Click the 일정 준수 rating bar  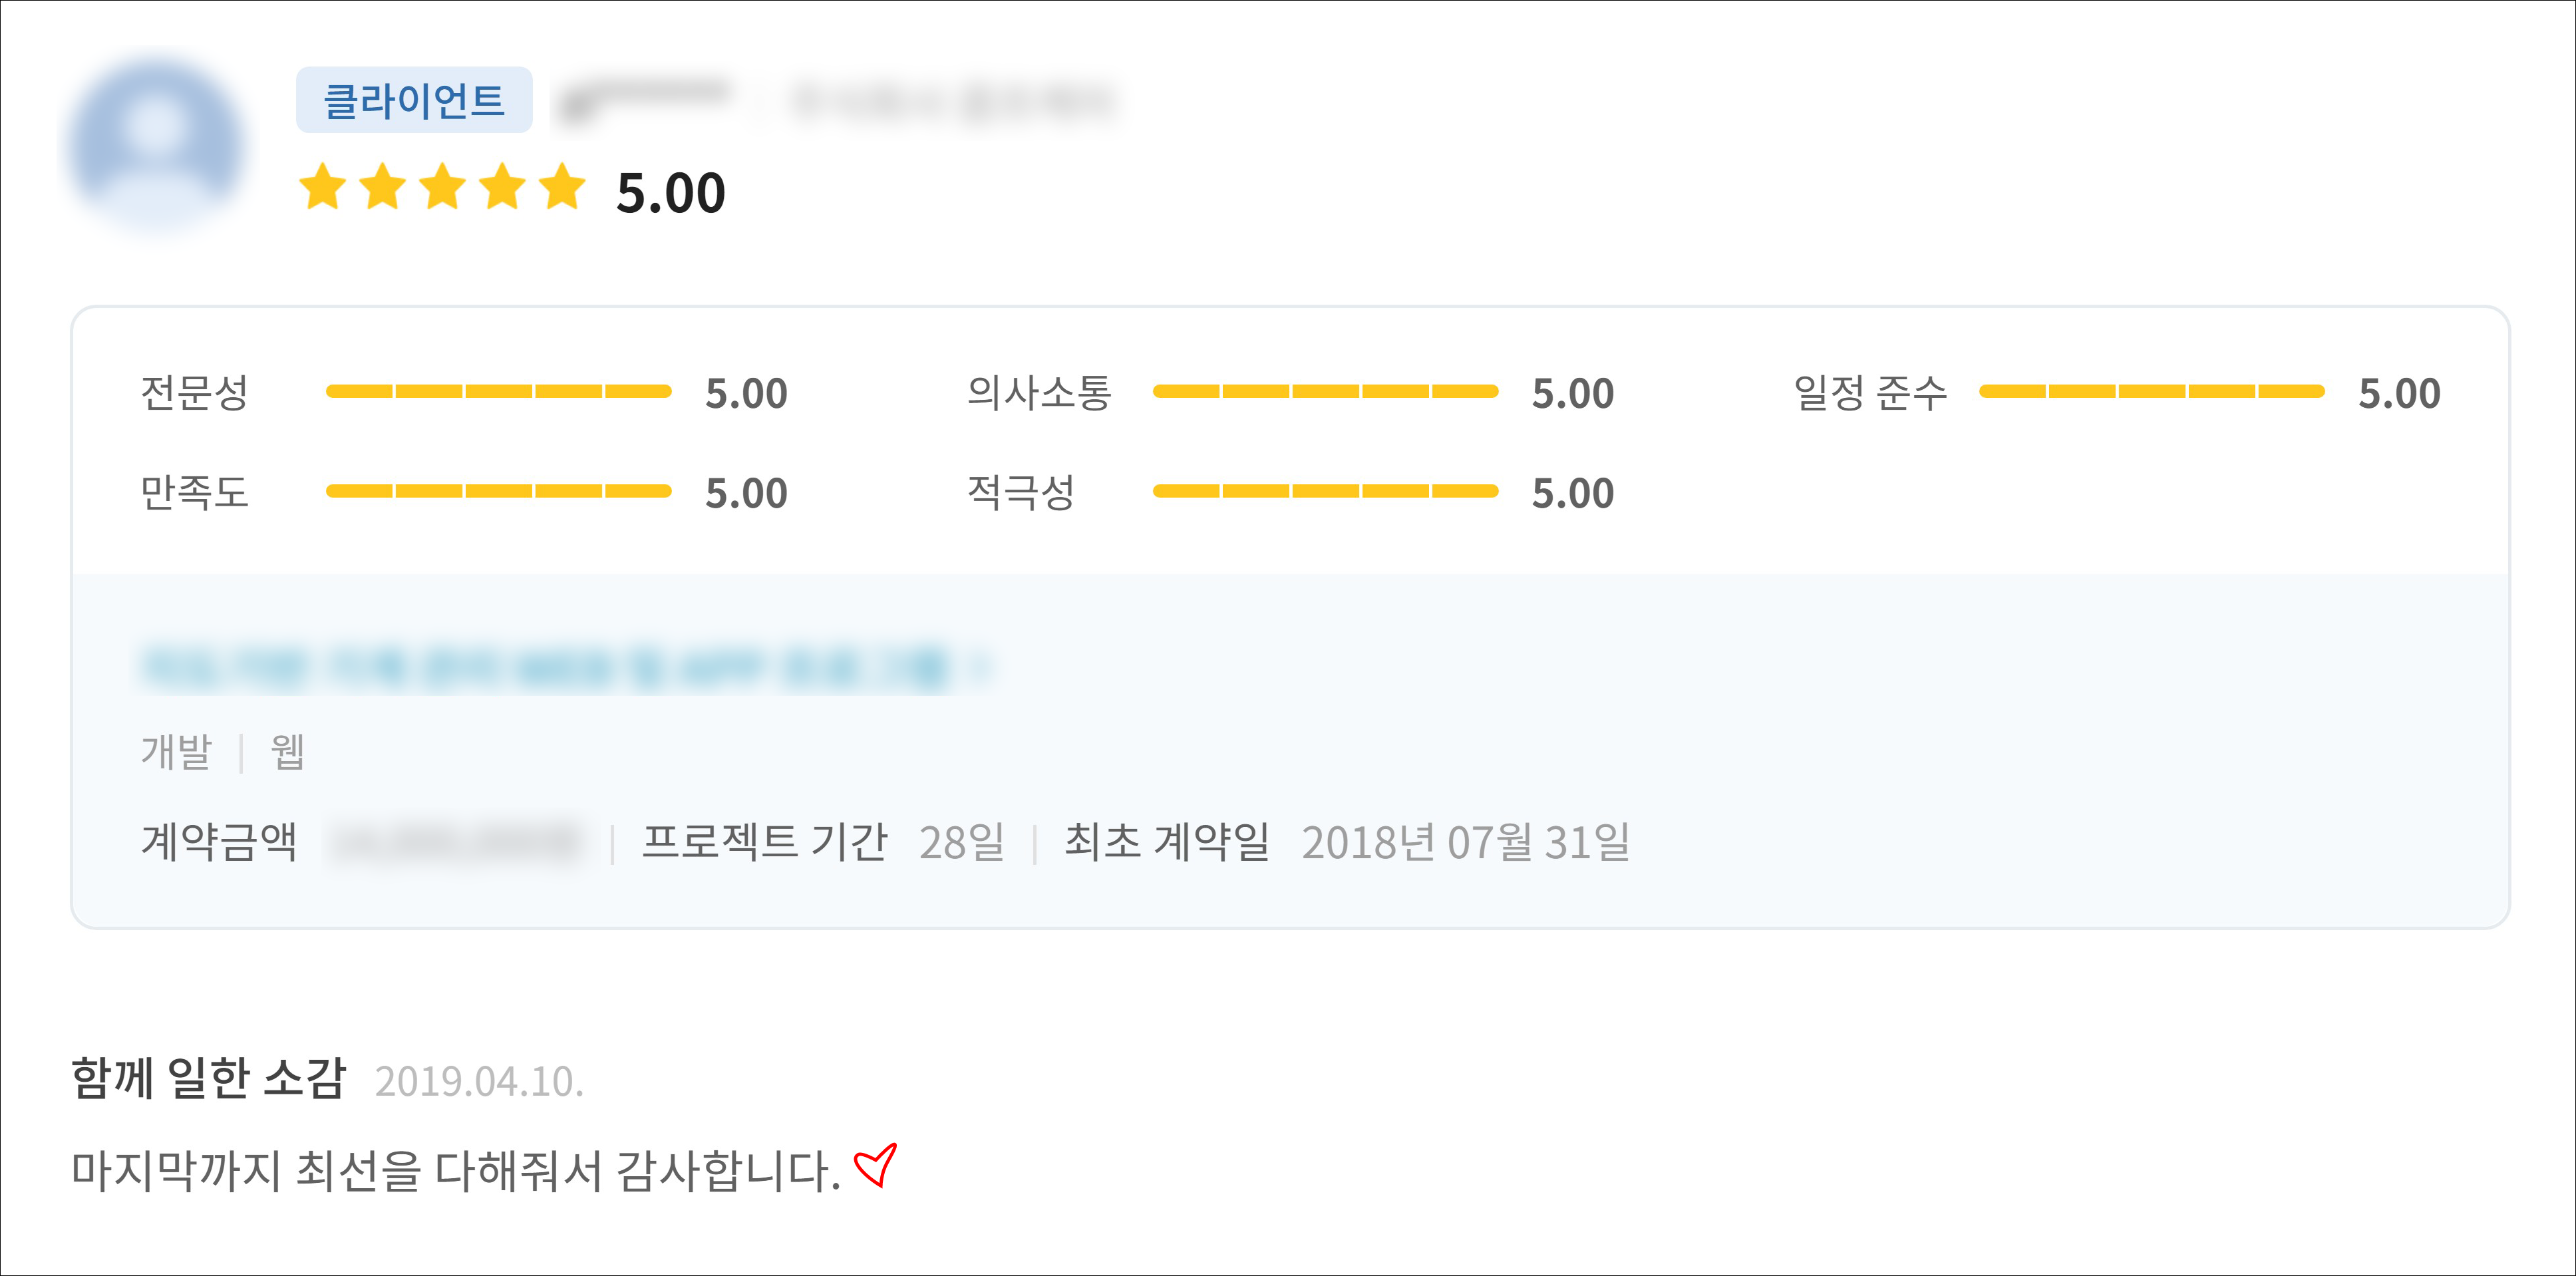2151,391
